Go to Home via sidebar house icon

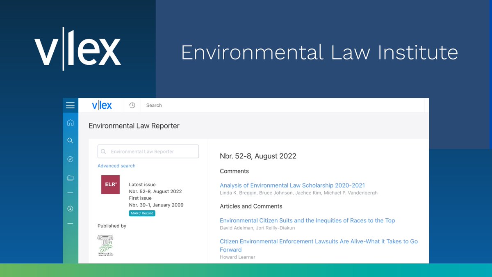70,122
